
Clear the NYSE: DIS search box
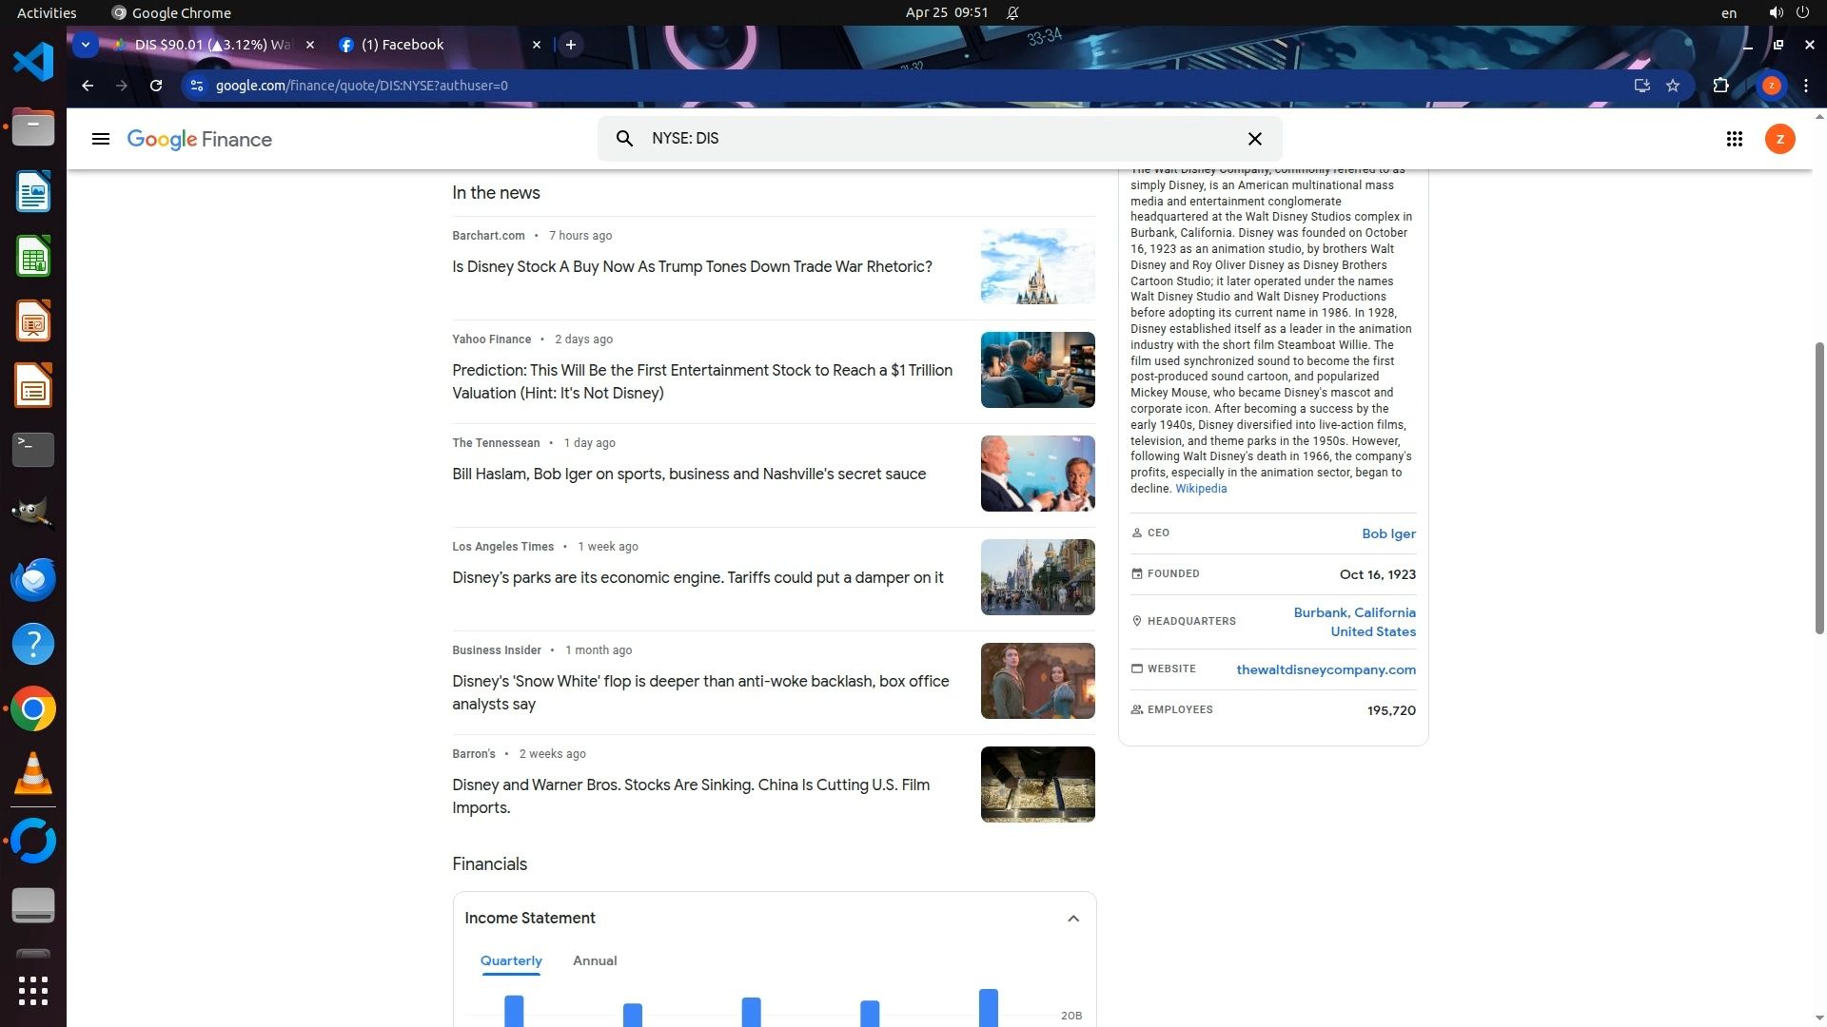1254,139
